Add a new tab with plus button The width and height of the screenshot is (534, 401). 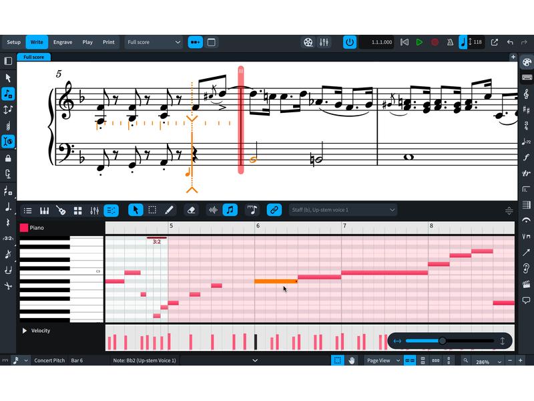513,57
